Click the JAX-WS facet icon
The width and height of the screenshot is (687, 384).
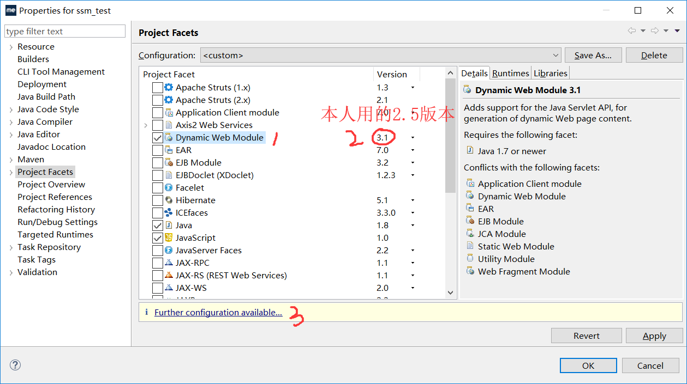click(x=169, y=288)
